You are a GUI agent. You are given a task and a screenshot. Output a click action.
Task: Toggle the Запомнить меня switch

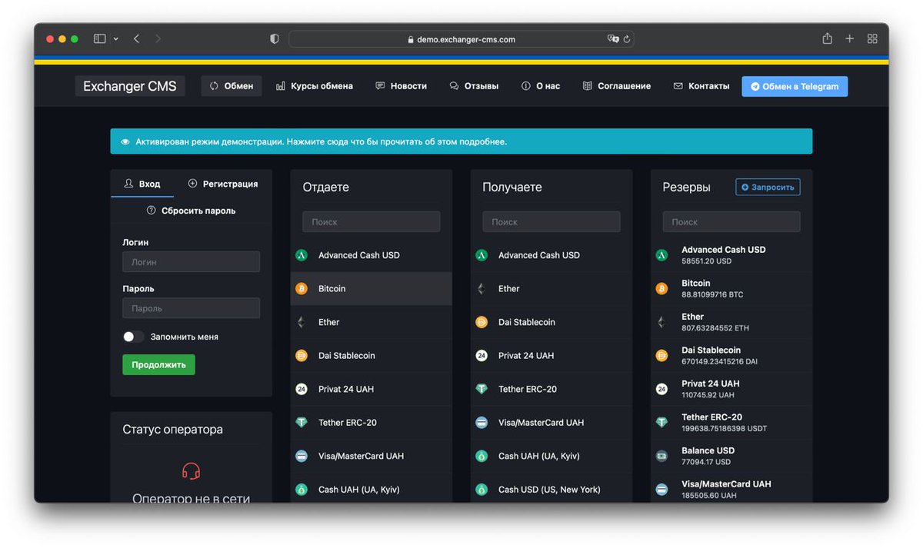133,337
